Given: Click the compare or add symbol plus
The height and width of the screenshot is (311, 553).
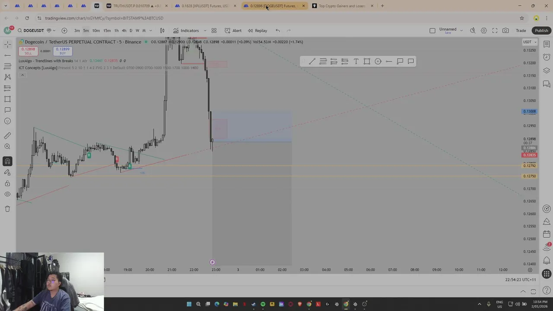Looking at the screenshot, I should pyautogui.click(x=64, y=31).
